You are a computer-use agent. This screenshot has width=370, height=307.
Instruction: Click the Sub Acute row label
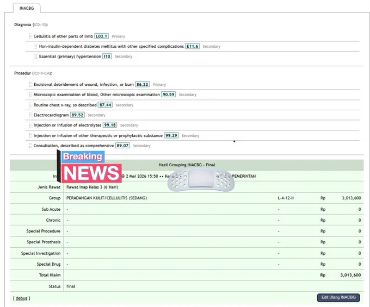51,209
